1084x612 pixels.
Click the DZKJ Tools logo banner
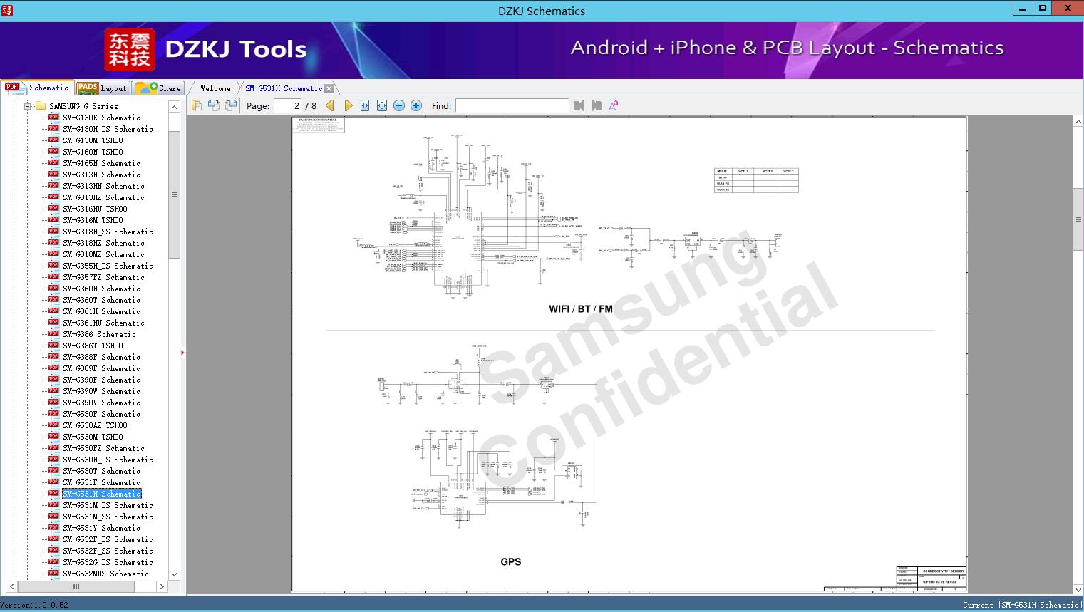point(206,49)
